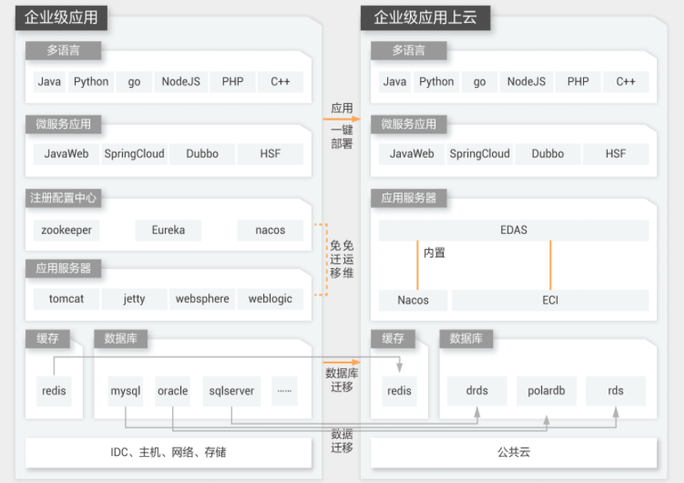This screenshot has height=483, width=684.
Task: Click the tomcat box
Action: pyautogui.click(x=66, y=298)
